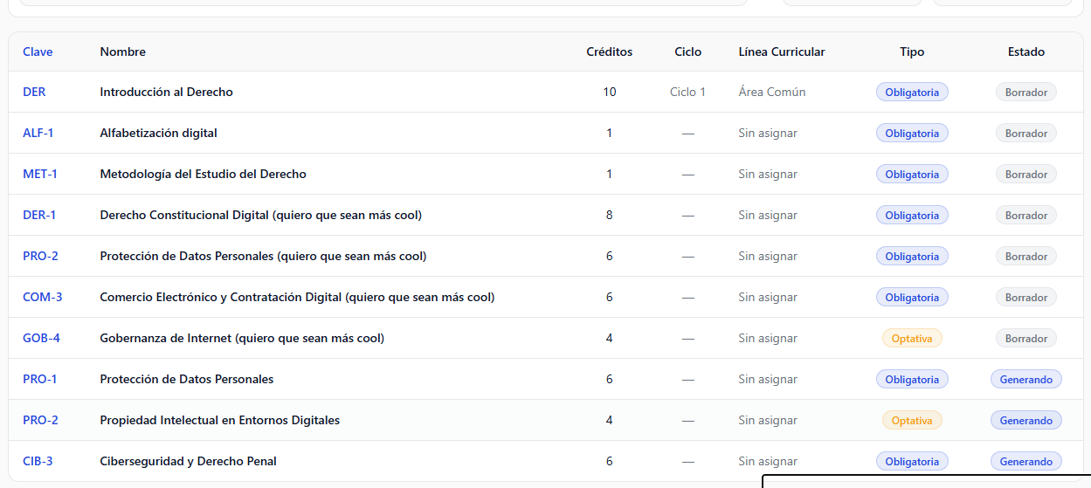Click the Obligatoria badge in Introducción al Derecho row
This screenshot has height=488, width=1091.
pos(912,92)
